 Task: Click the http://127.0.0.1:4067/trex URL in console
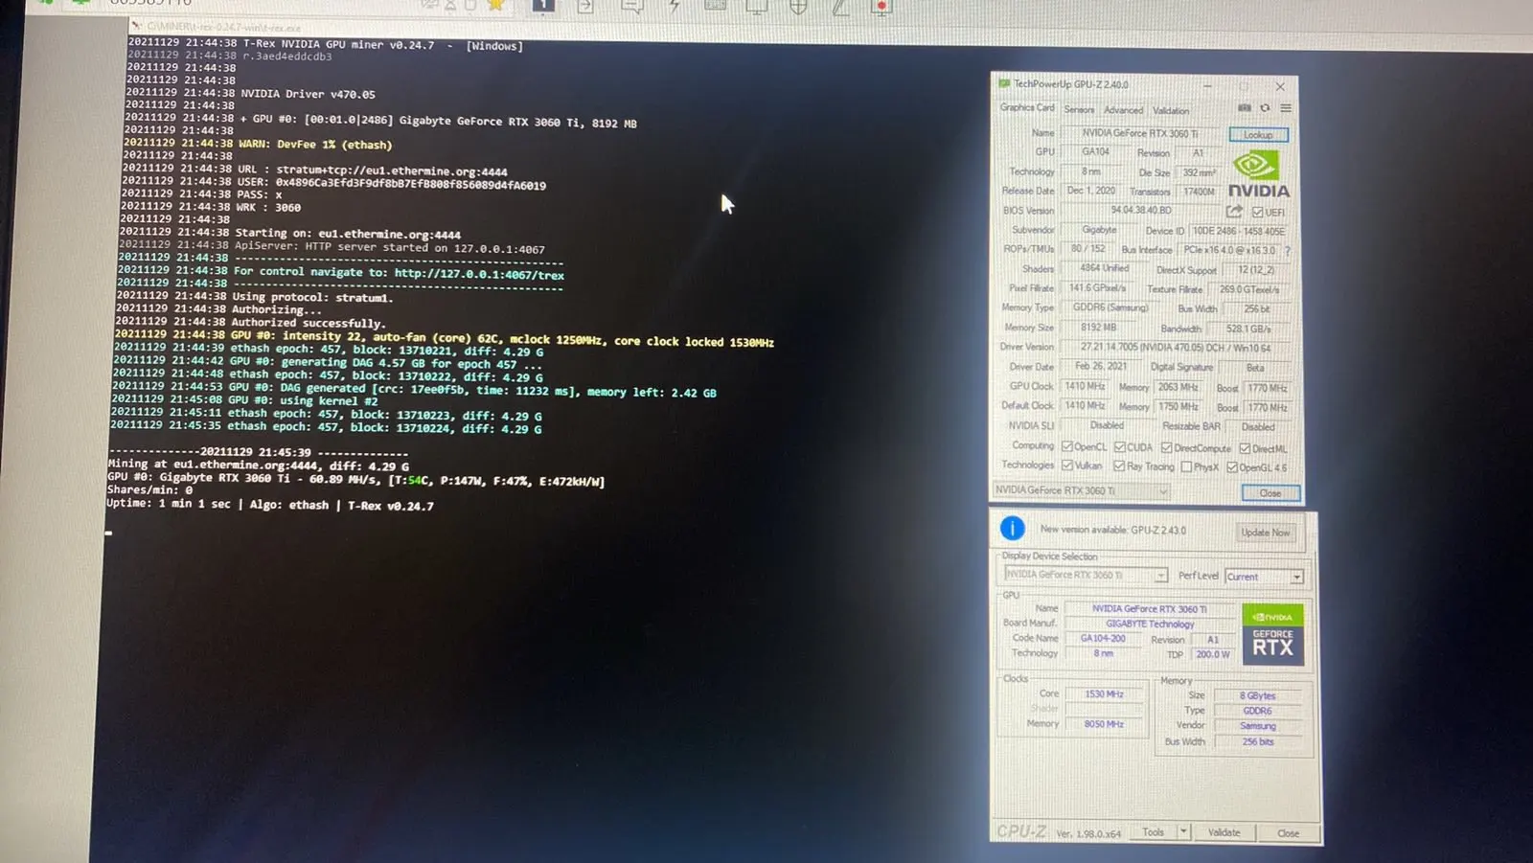[x=479, y=275]
